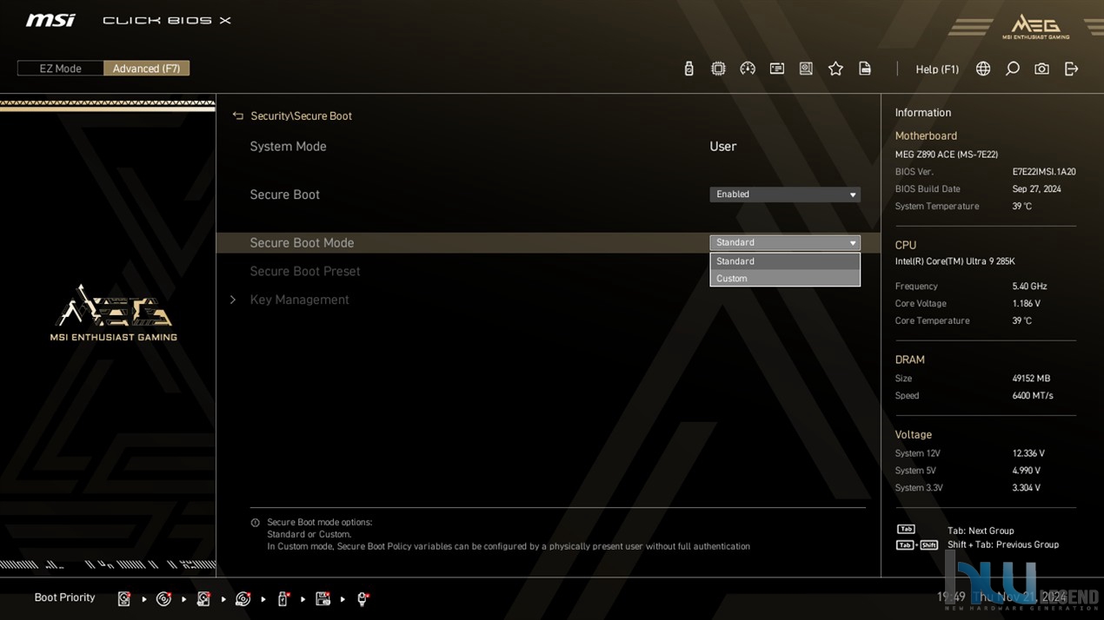This screenshot has height=620, width=1104.
Task: Click BIOS Build Date Sep 27, 2024
Action: [1036, 189]
